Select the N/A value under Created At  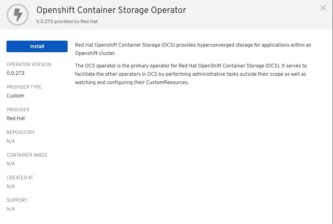click(11, 187)
